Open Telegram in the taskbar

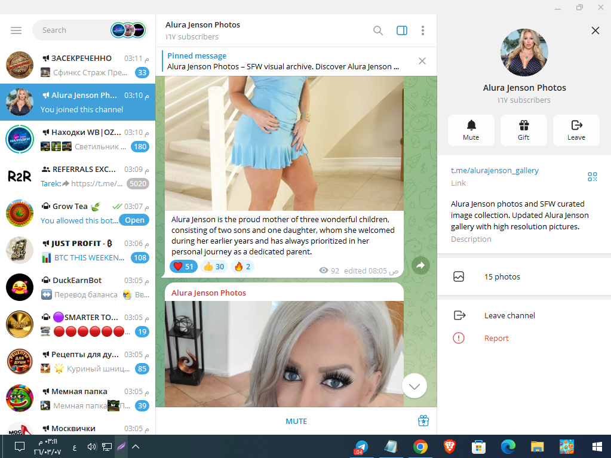pos(361,447)
